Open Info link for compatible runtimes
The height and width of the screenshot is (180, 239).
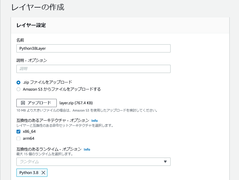click(87, 149)
